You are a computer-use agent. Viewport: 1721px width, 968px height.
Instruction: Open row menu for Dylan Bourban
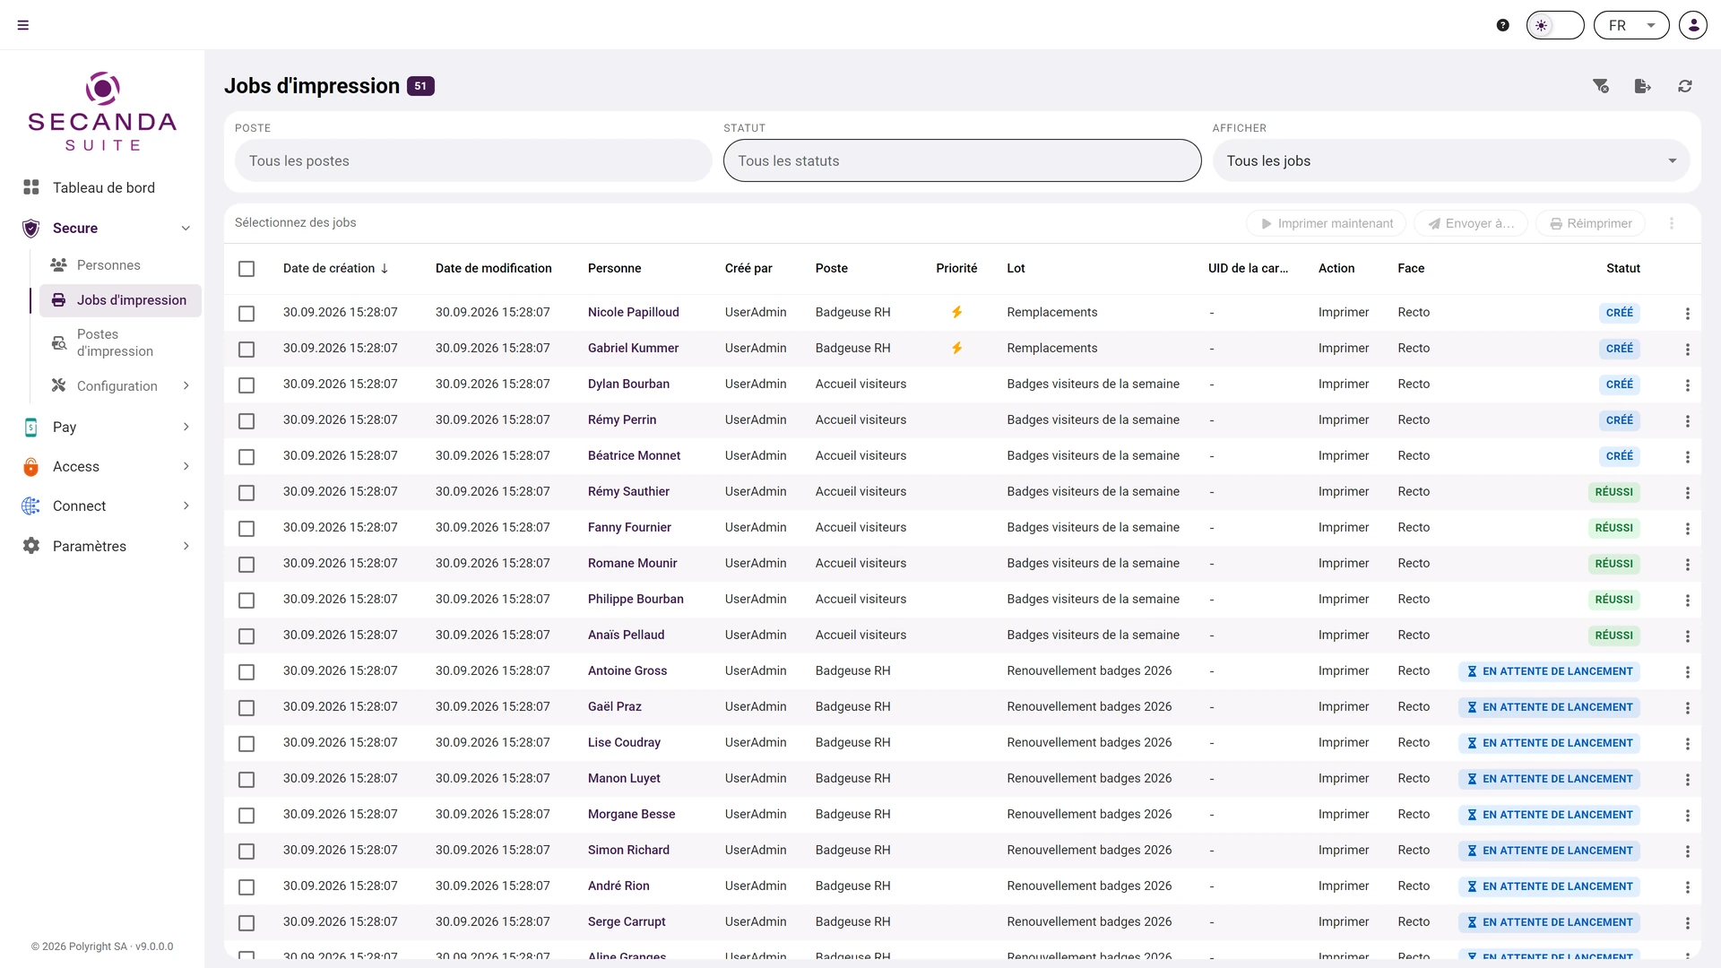click(x=1688, y=385)
